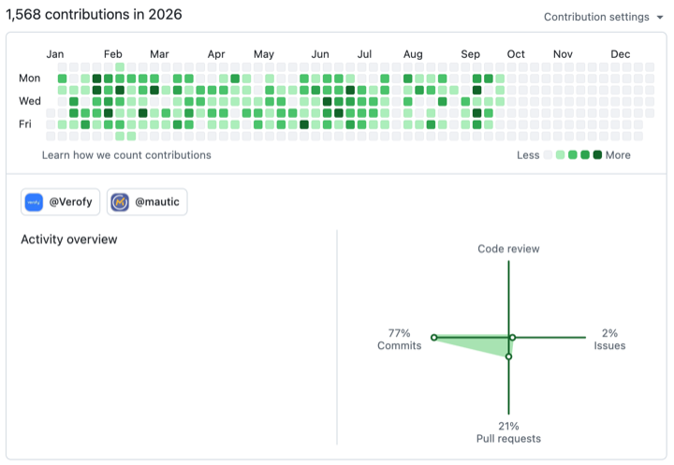Open the @Verofy organization filter
674x465 pixels.
coord(60,202)
